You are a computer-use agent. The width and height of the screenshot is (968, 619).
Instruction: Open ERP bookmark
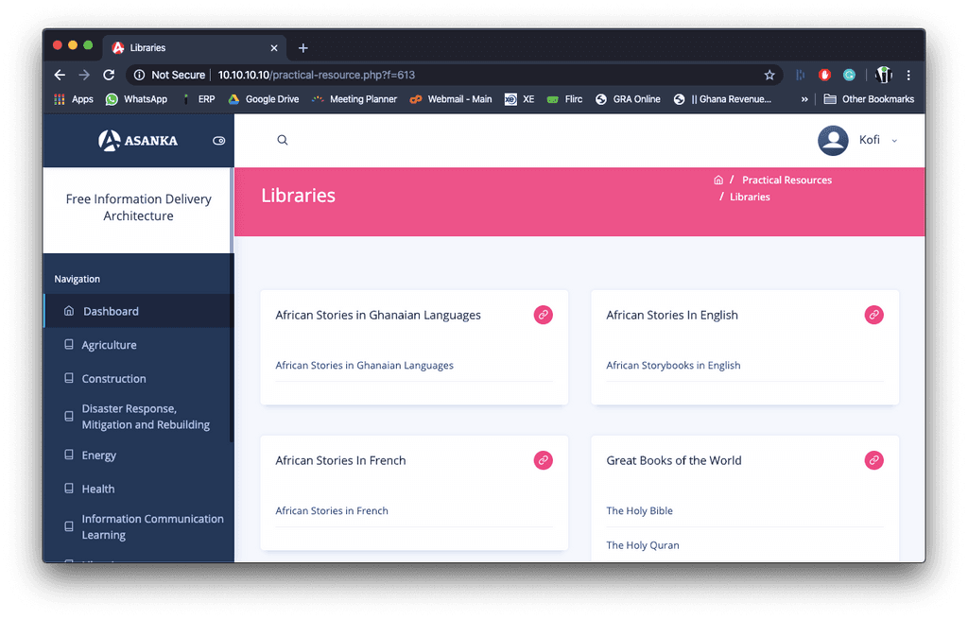[199, 98]
